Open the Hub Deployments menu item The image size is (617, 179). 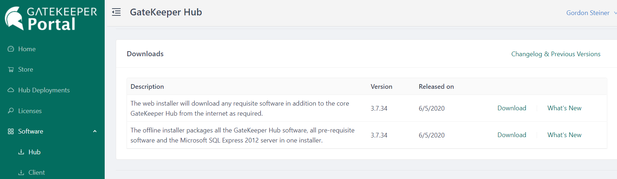44,90
